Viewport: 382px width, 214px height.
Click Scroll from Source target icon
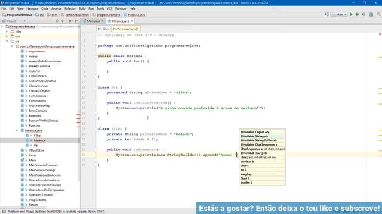[x=57, y=21]
